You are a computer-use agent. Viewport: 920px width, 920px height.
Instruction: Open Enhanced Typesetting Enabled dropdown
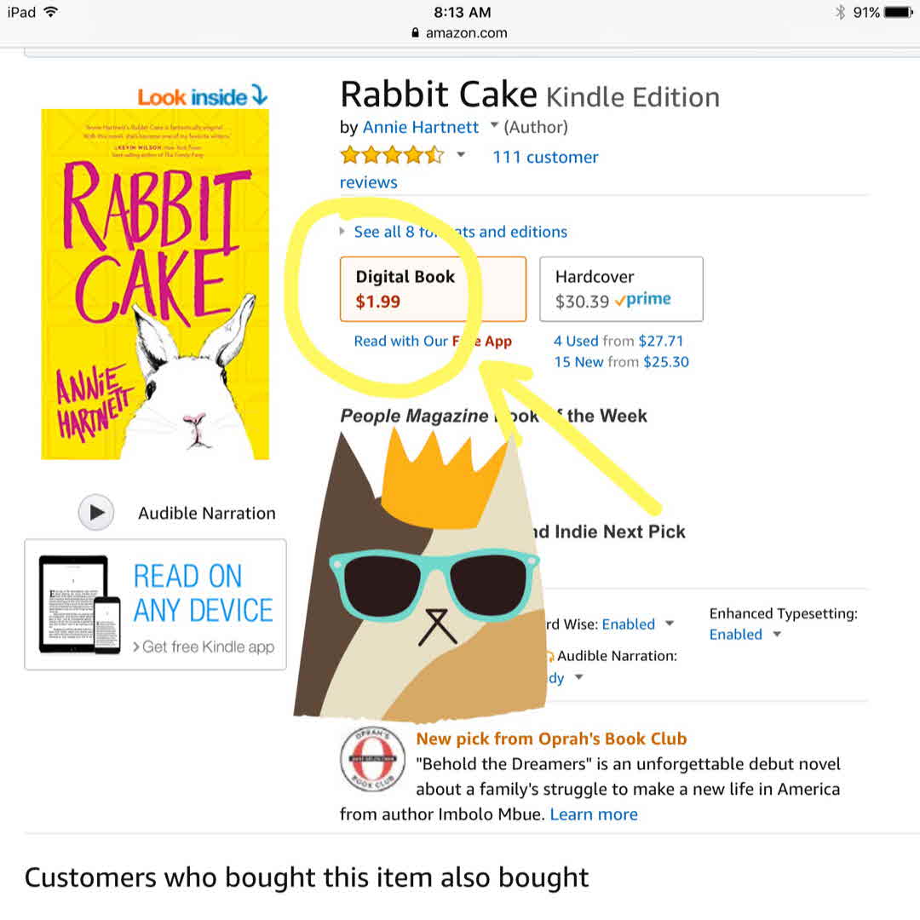(777, 635)
